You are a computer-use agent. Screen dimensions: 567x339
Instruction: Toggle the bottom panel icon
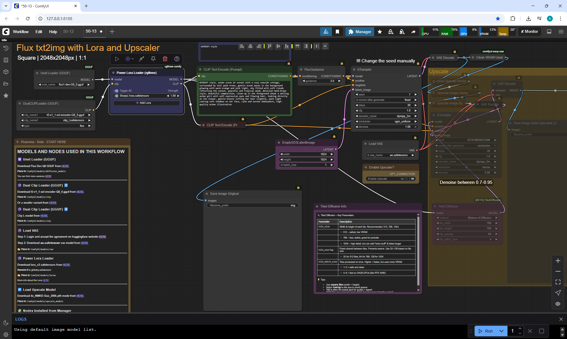(x=549, y=32)
